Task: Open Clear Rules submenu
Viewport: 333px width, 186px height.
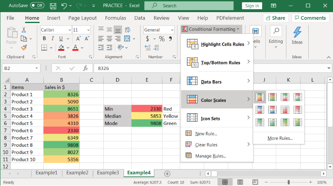Action: [x=217, y=145]
